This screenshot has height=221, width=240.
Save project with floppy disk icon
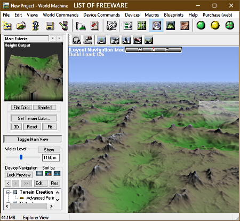pyautogui.click(x=50, y=26)
